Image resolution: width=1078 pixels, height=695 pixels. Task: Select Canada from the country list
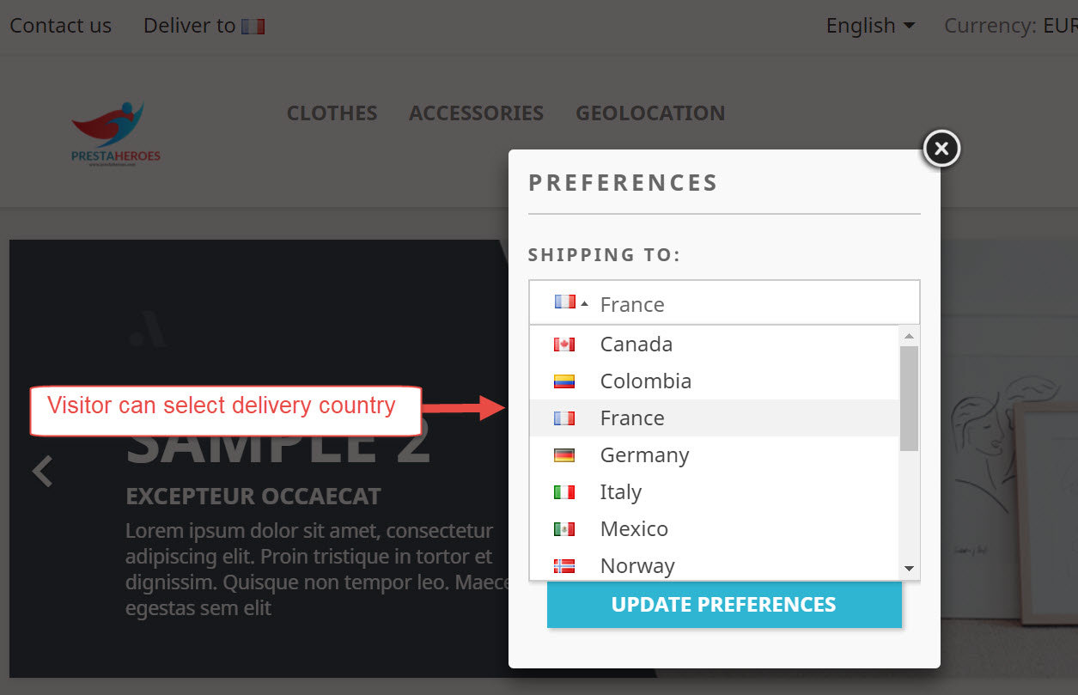tap(636, 344)
